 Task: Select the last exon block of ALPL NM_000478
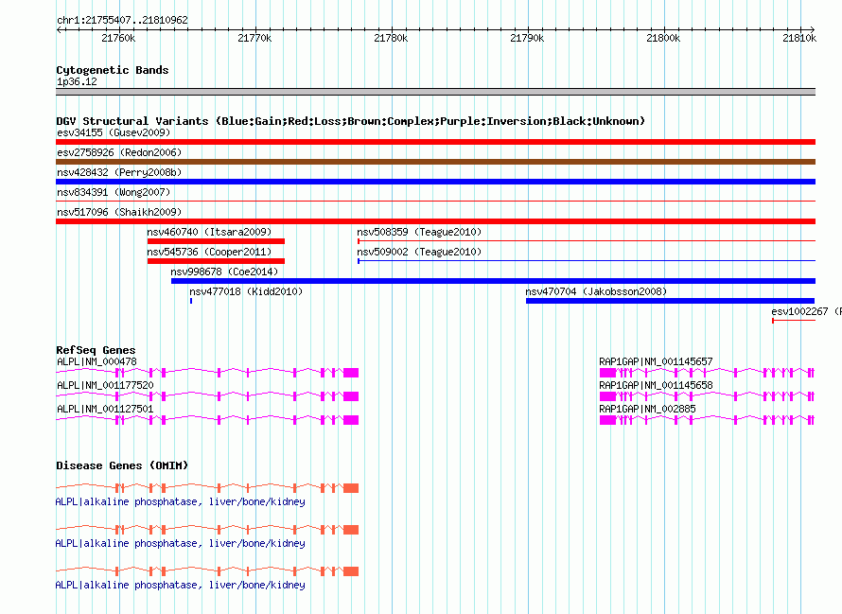[351, 373]
